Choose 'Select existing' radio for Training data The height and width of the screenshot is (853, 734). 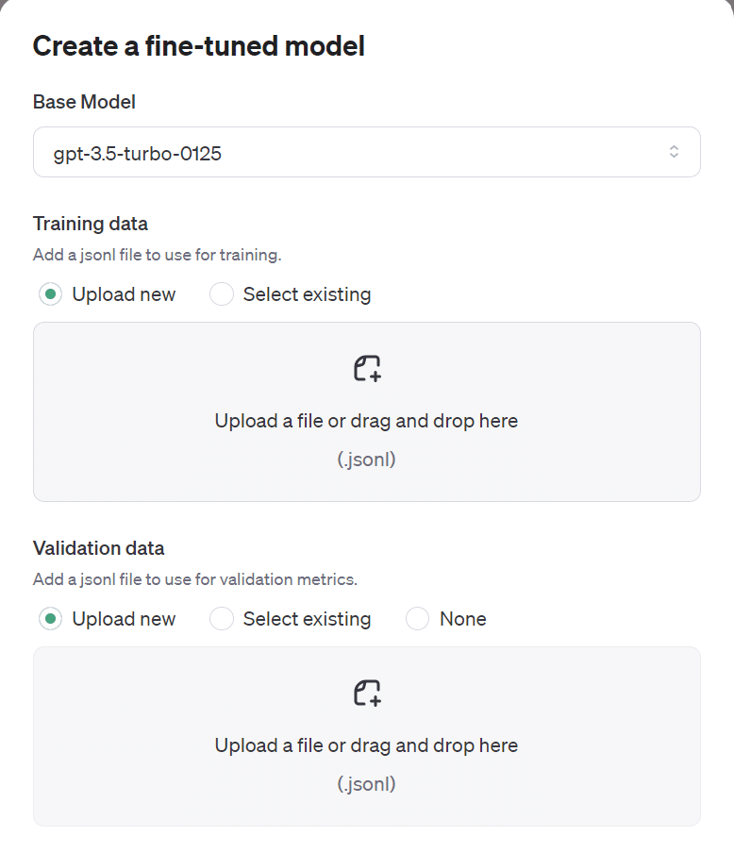pos(222,294)
